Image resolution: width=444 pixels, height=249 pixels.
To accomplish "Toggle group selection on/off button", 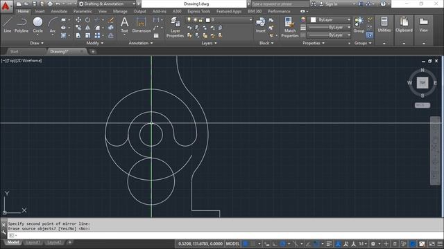I will pyautogui.click(x=369, y=35).
